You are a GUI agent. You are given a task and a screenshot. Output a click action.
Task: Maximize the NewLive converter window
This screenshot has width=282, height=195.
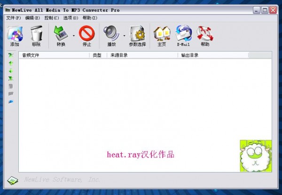(x=265, y=10)
